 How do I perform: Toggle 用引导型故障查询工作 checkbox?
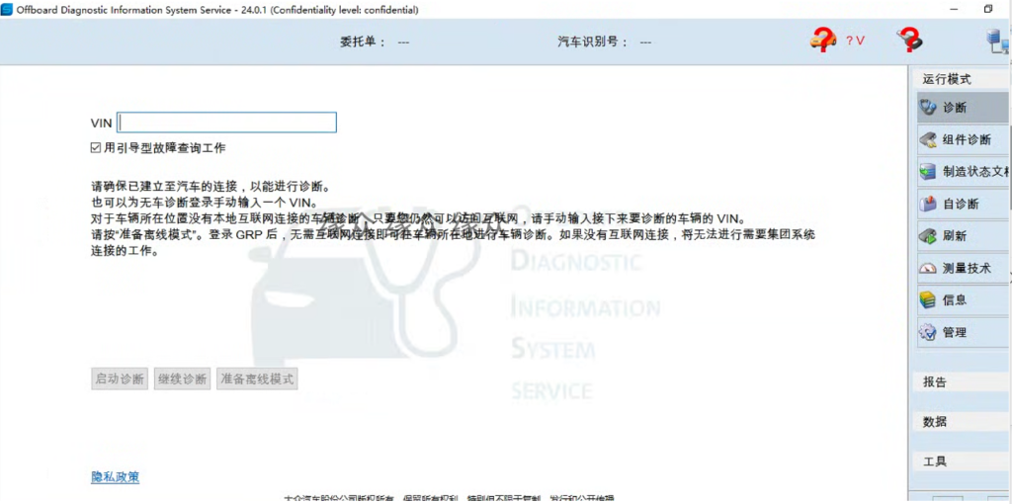point(96,148)
